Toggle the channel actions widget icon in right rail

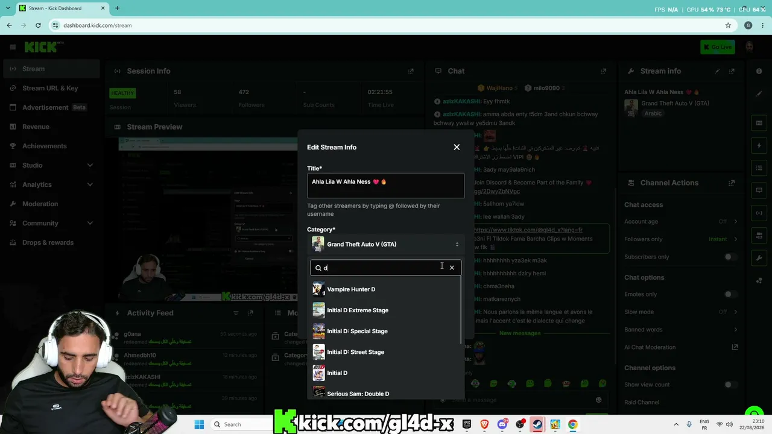[x=759, y=235]
